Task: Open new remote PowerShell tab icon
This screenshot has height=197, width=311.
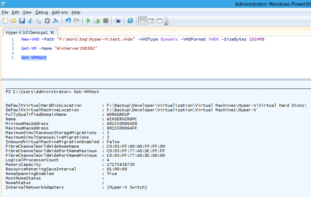Action: coord(118,21)
